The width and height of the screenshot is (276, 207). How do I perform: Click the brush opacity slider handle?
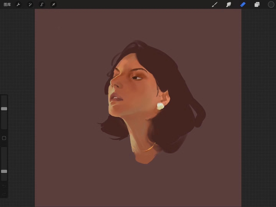(x=4, y=171)
